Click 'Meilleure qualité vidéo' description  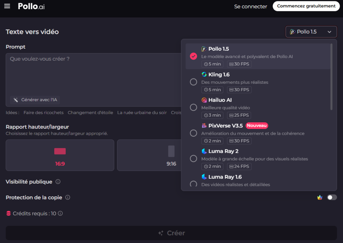click(x=225, y=108)
